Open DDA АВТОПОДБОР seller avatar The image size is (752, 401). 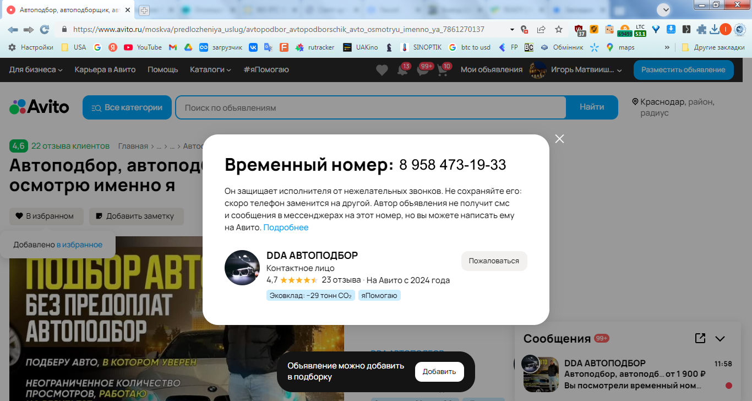tap(242, 268)
